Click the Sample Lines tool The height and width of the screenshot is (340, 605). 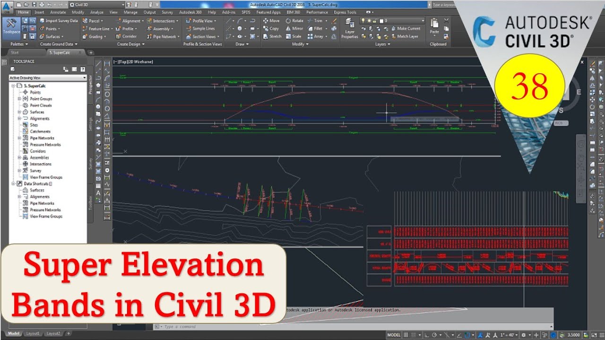point(199,28)
